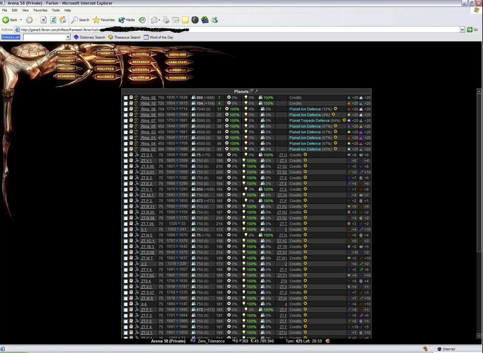Open the RESEARCH navigation button
Viewport: 483px width, 353px height.
[x=141, y=62]
